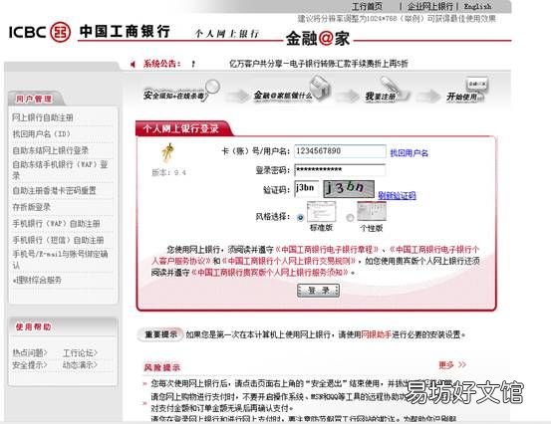
Task: Open the 网银助手 link in the tip
Action: pos(376,334)
